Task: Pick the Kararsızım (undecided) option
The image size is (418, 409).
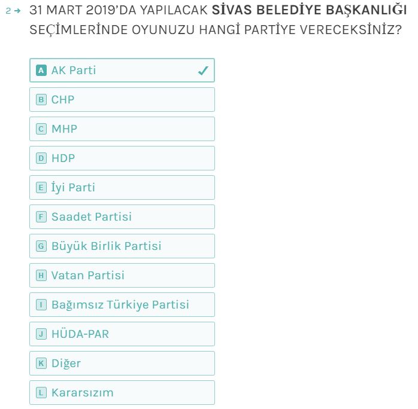Action: [x=122, y=393]
